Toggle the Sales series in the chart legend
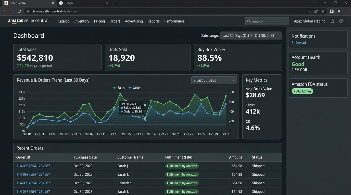 tap(119, 88)
